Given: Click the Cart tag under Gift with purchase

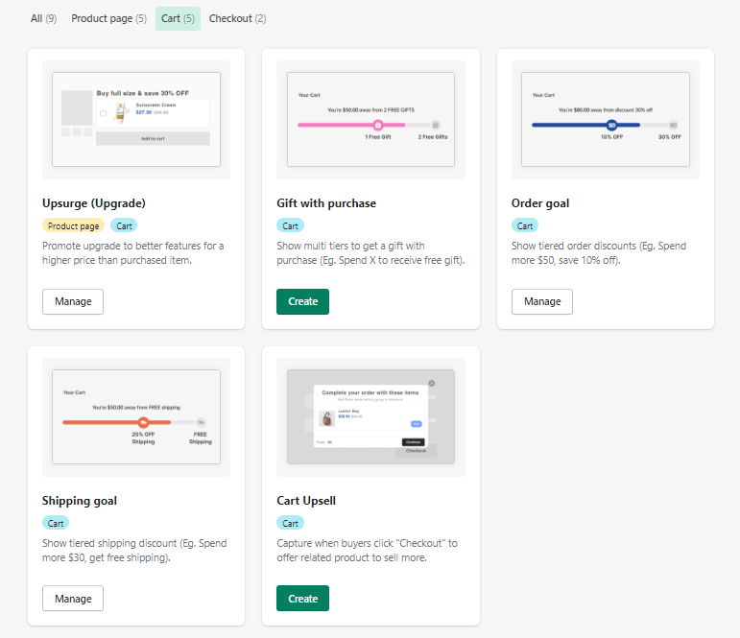Looking at the screenshot, I should [290, 225].
